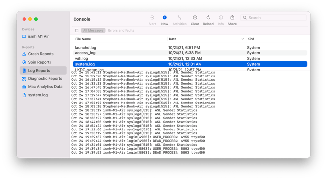The height and width of the screenshot is (180, 327).
Task: Reload the log via the Reload icon
Action: [x=208, y=17]
